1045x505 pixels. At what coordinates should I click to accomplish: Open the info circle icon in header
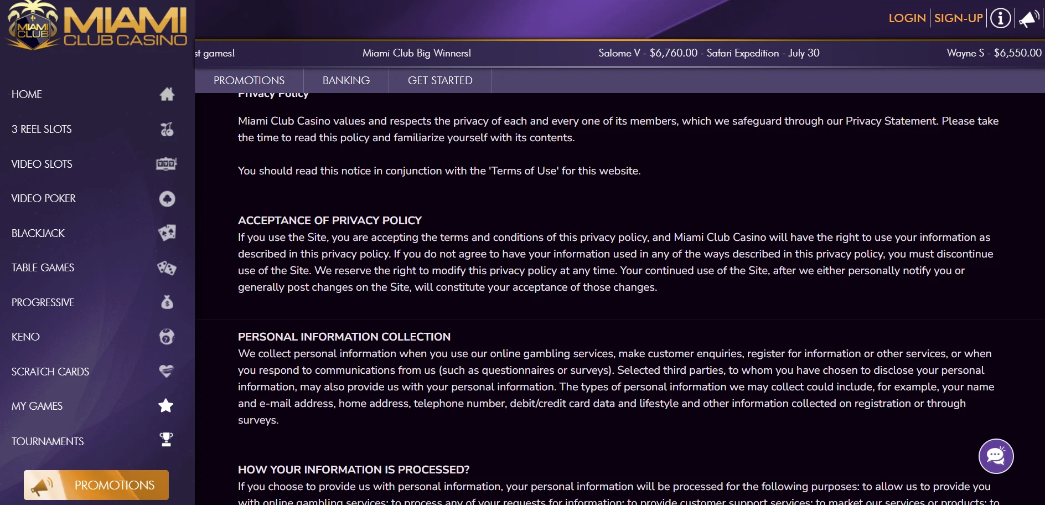point(1001,18)
